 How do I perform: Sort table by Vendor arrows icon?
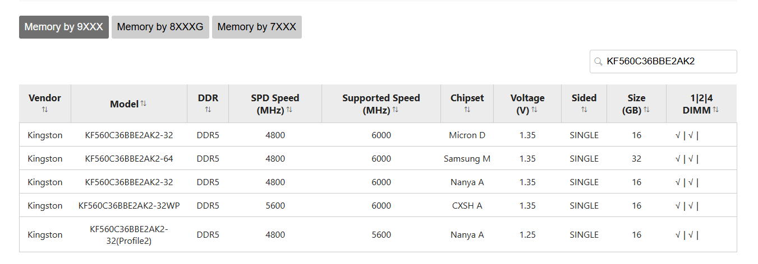tap(45, 110)
